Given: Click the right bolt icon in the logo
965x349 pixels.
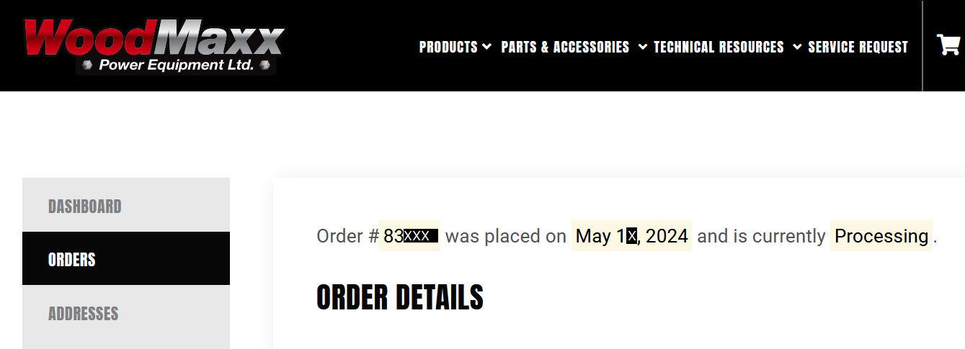Looking at the screenshot, I should (x=264, y=65).
